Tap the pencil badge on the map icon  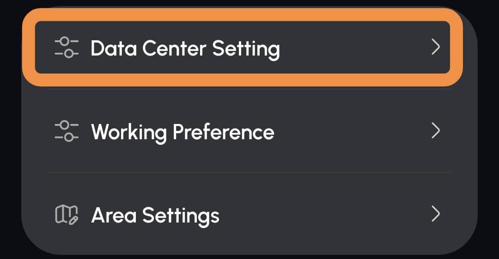73,220
